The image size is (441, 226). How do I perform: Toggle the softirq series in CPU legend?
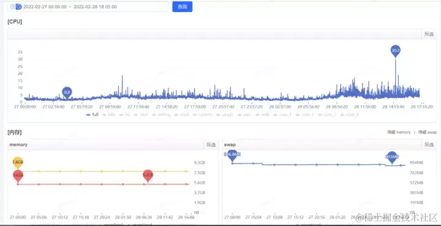(160, 115)
